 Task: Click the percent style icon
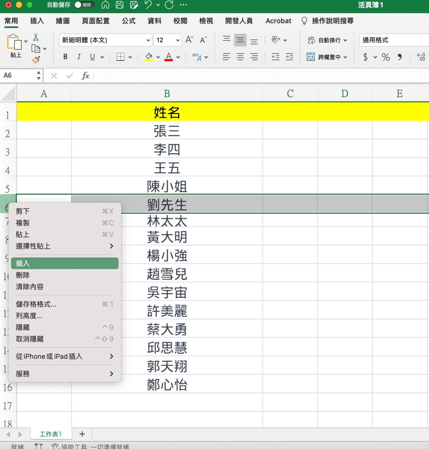pos(385,57)
